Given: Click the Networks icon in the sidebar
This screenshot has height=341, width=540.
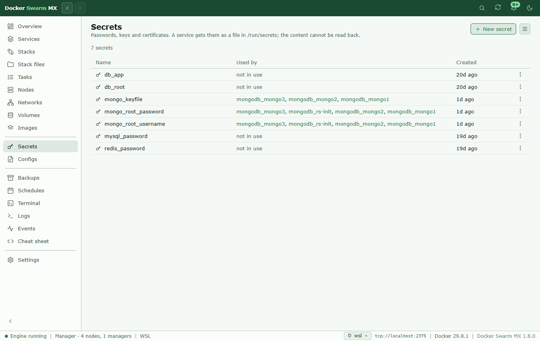Looking at the screenshot, I should tap(11, 102).
